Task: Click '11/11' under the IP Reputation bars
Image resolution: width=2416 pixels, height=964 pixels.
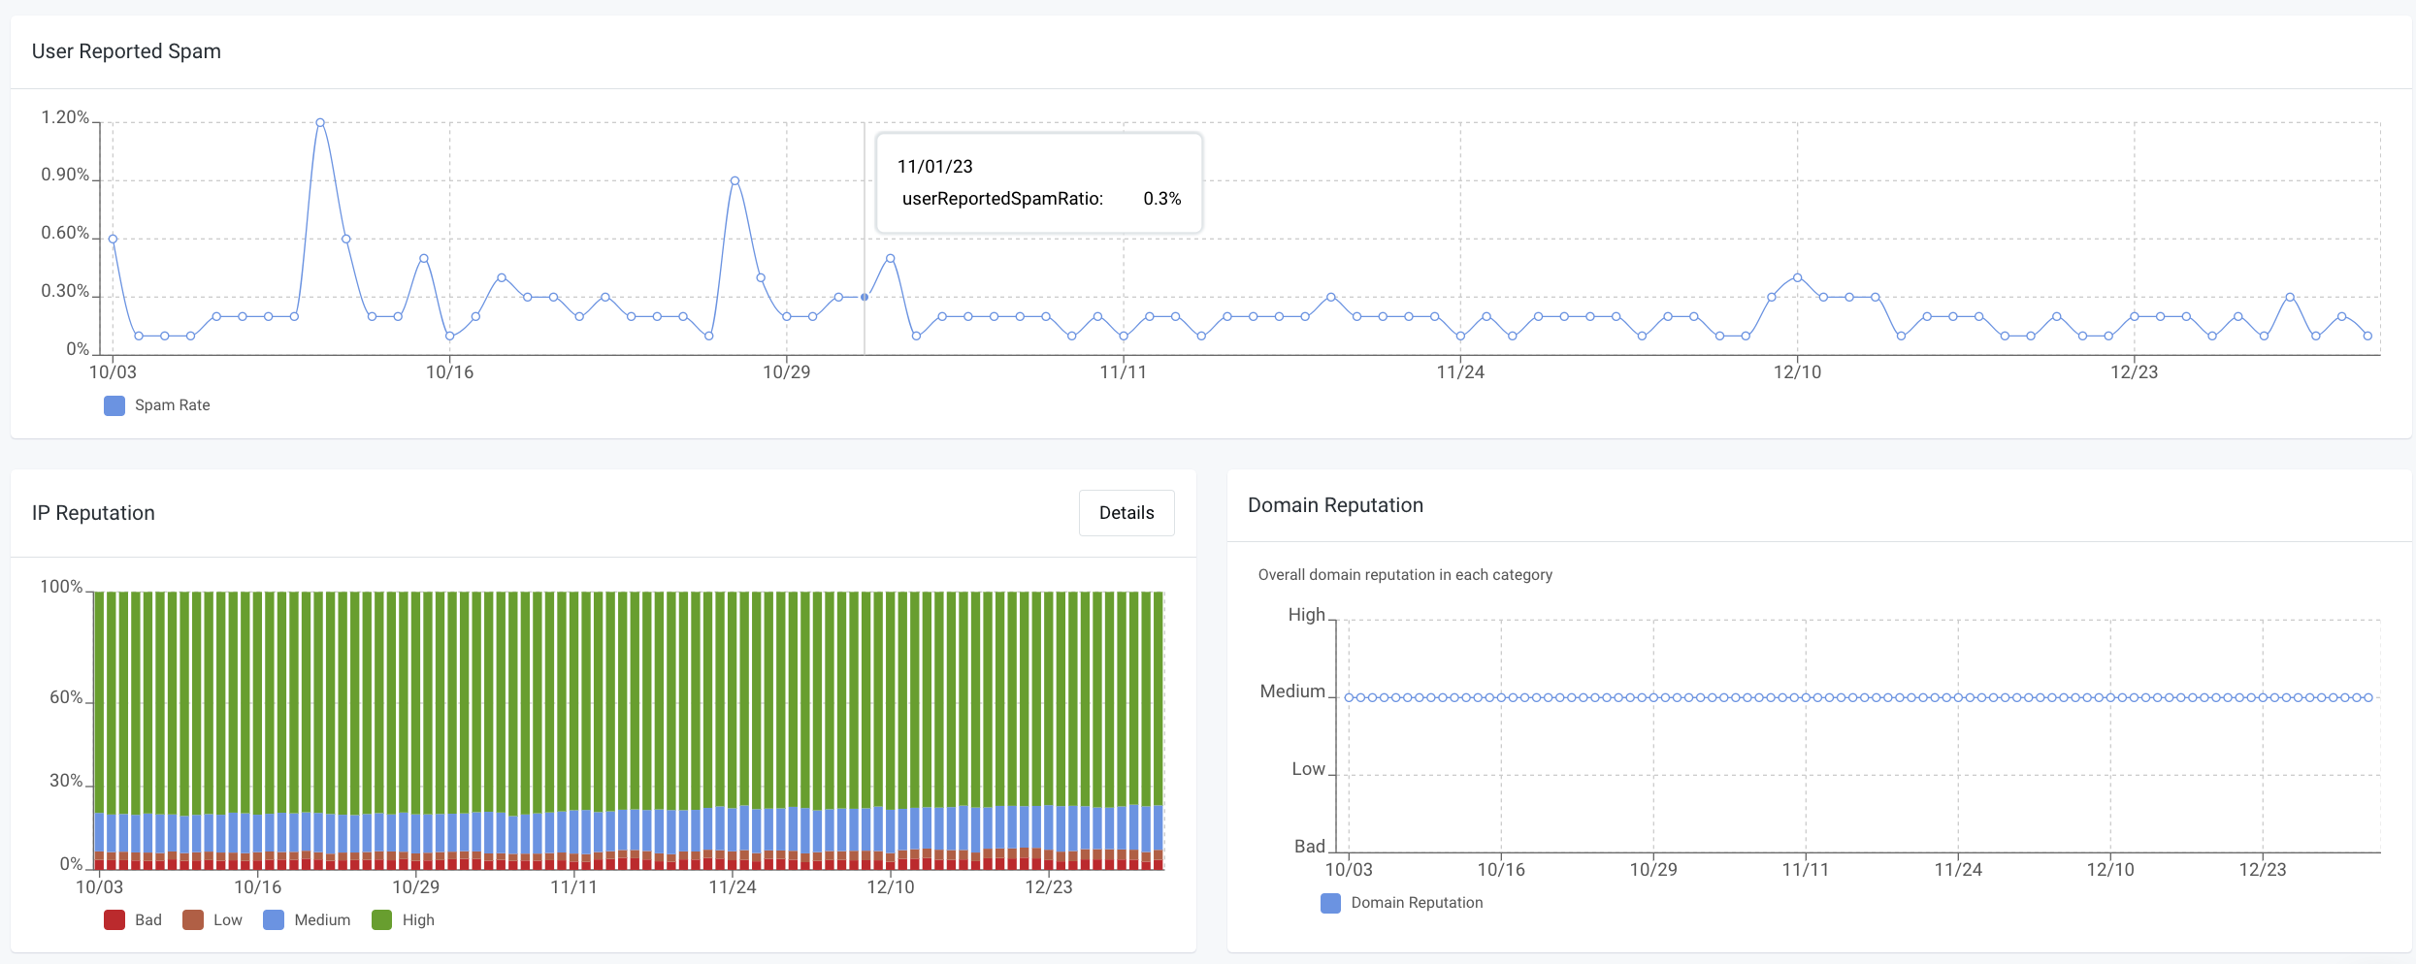Action: coord(573,887)
